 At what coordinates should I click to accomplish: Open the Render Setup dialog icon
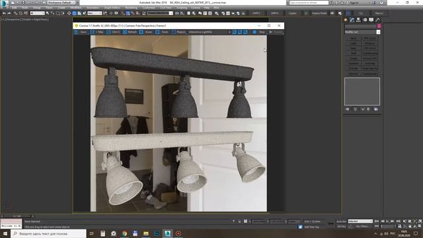tap(223, 13)
